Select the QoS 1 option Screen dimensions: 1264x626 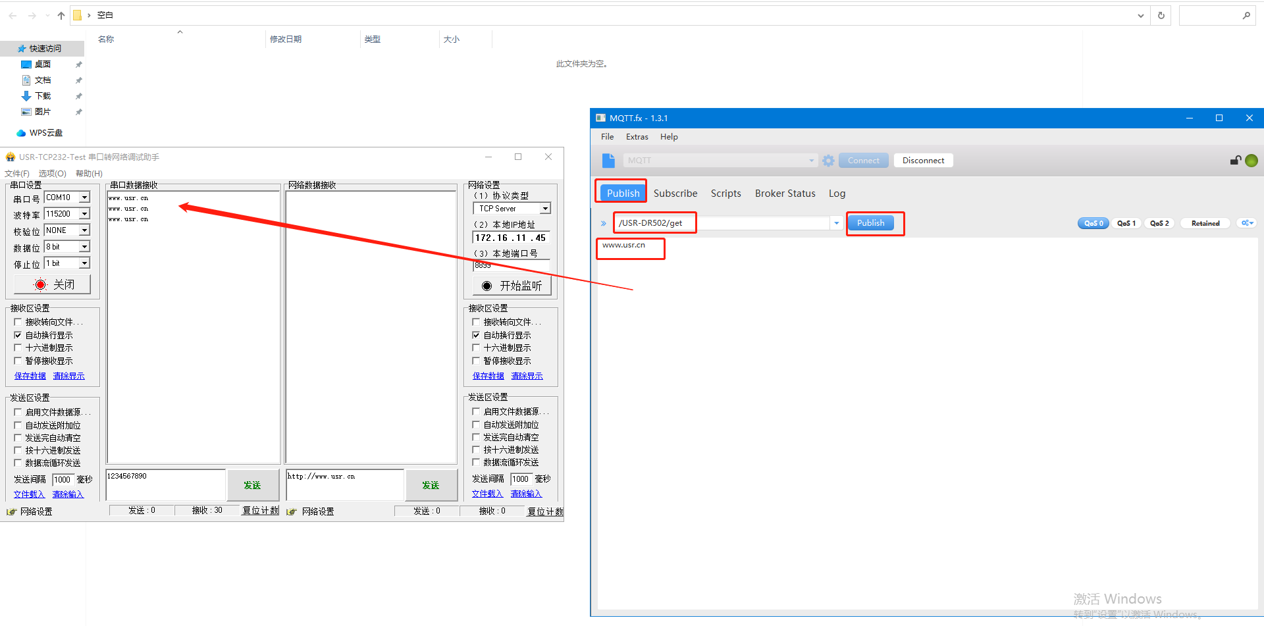coord(1126,223)
